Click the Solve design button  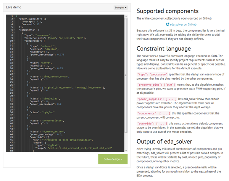click(113, 159)
